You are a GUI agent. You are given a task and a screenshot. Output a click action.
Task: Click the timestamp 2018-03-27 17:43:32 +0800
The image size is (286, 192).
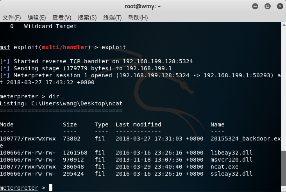[x=50, y=82]
